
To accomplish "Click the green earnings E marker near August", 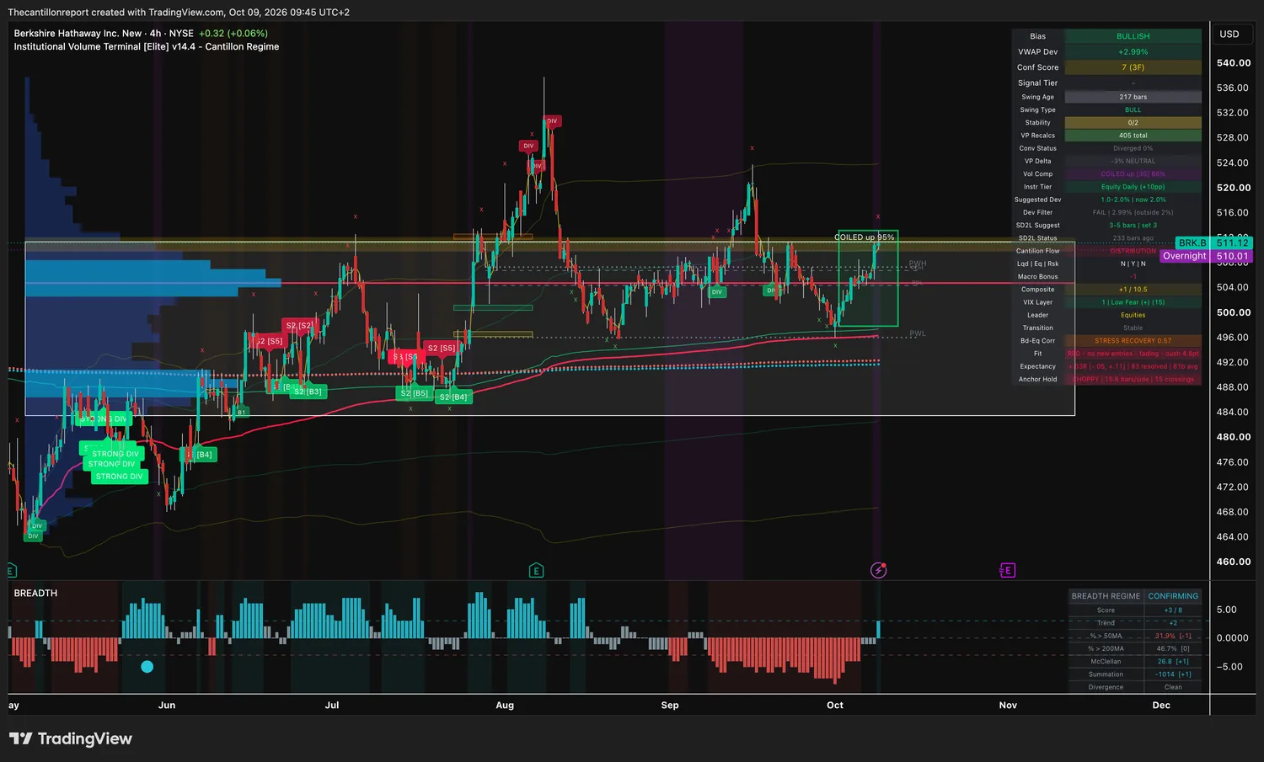I will click(536, 571).
